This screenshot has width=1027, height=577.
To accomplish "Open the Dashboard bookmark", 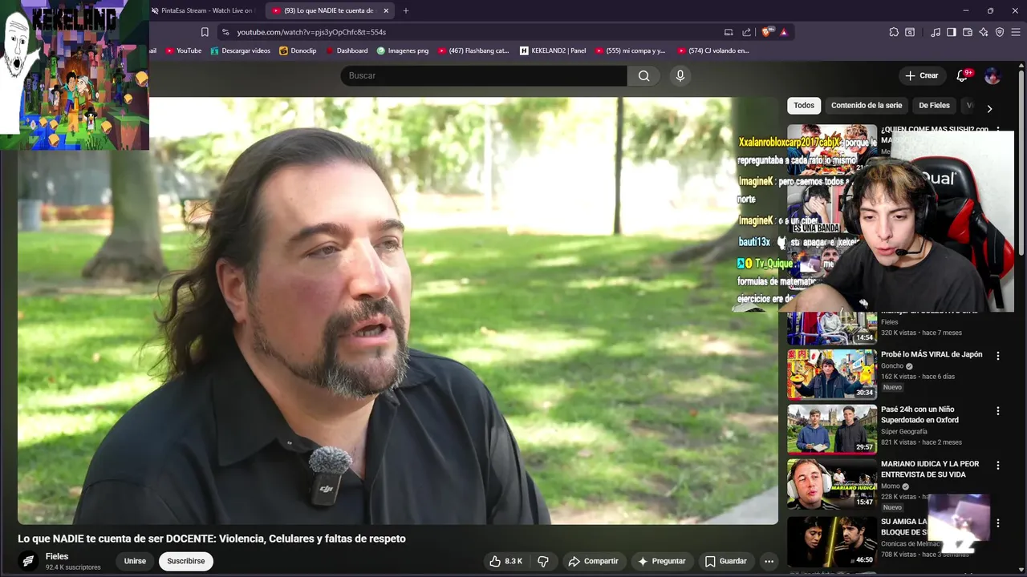I will (x=346, y=50).
